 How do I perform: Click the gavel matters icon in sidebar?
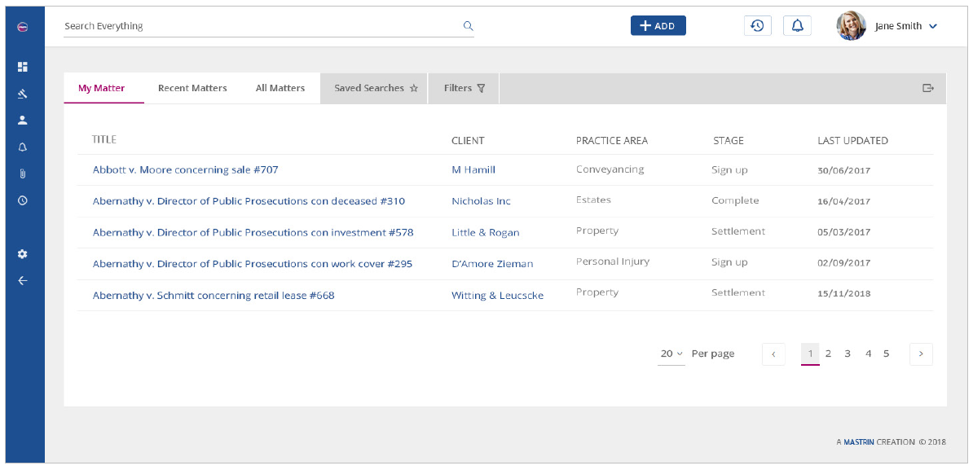23,94
